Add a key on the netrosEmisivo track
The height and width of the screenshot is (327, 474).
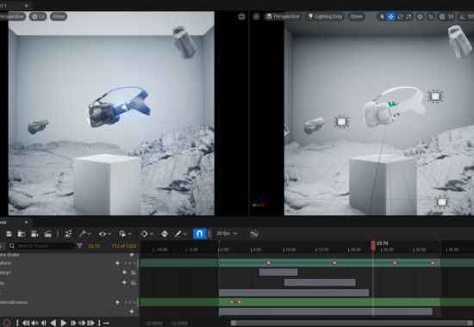(x=130, y=302)
